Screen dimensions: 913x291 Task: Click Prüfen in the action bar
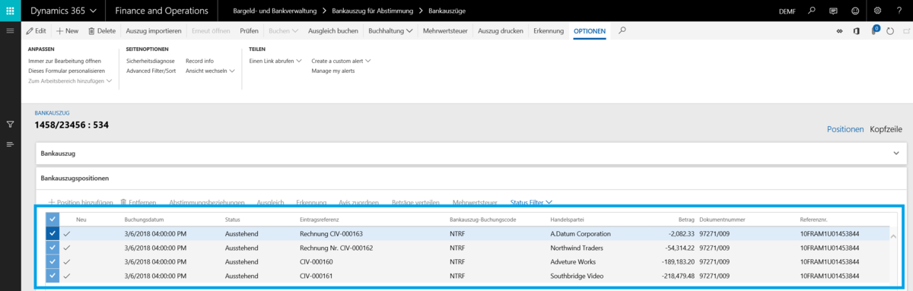click(x=249, y=30)
